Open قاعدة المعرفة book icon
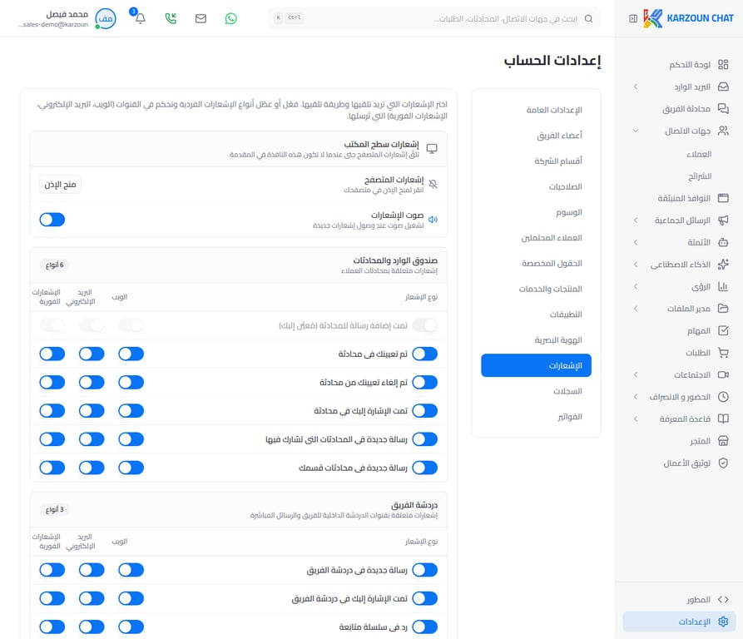This screenshot has width=743, height=639. click(x=723, y=419)
